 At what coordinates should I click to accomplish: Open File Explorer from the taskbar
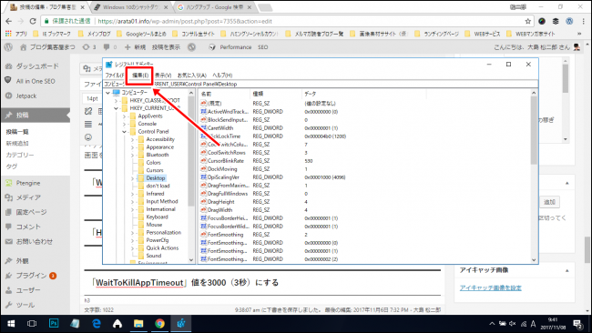tap(138, 324)
